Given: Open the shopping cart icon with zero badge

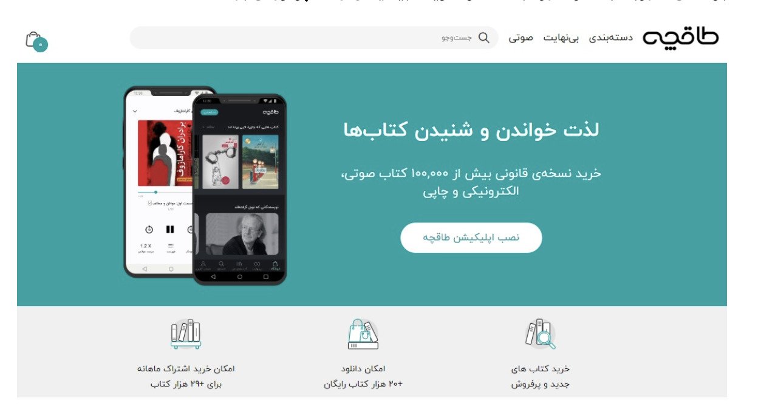Looking at the screenshot, I should click(36, 41).
